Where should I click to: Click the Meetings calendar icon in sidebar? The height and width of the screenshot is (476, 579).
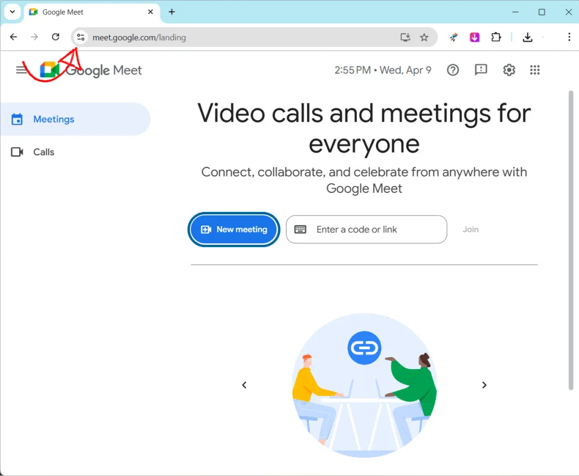tap(17, 119)
